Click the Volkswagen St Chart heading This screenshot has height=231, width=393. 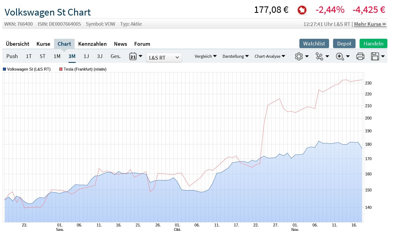tap(48, 12)
